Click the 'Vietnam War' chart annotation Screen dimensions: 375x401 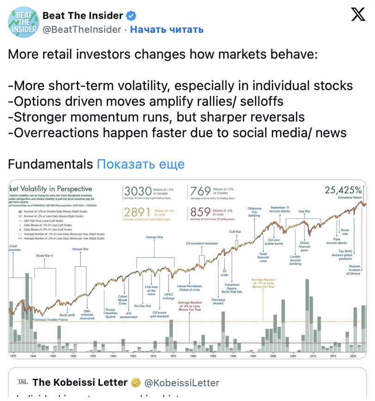[x=154, y=237]
